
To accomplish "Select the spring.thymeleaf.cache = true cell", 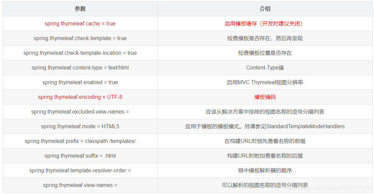I will (x=80, y=23).
